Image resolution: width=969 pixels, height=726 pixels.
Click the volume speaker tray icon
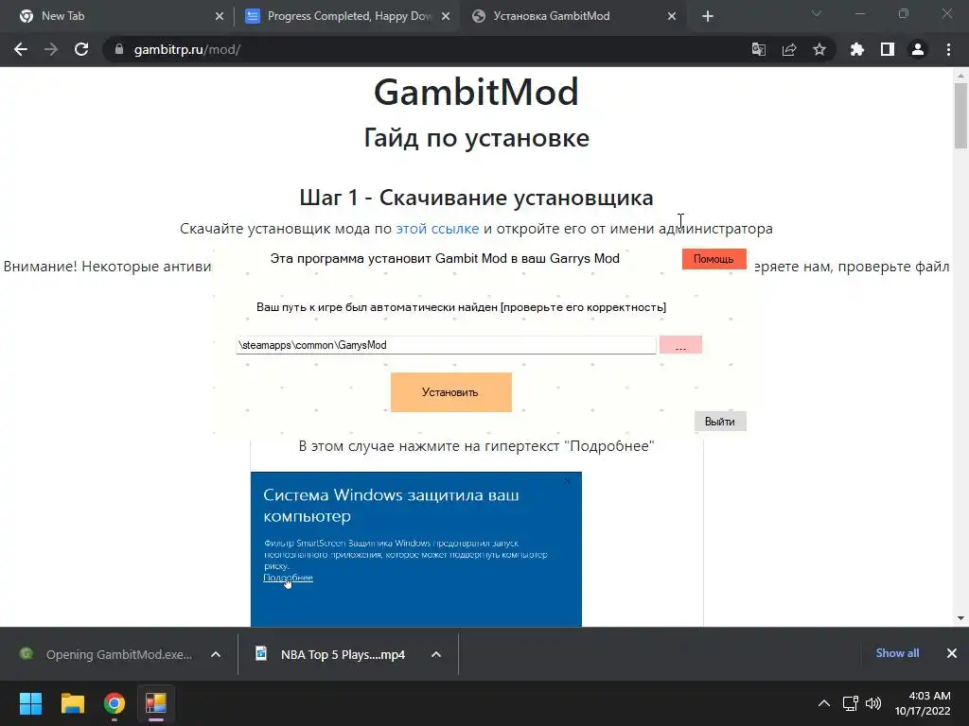(873, 703)
